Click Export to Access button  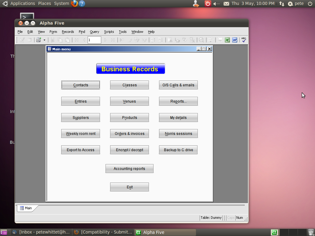coord(81,150)
